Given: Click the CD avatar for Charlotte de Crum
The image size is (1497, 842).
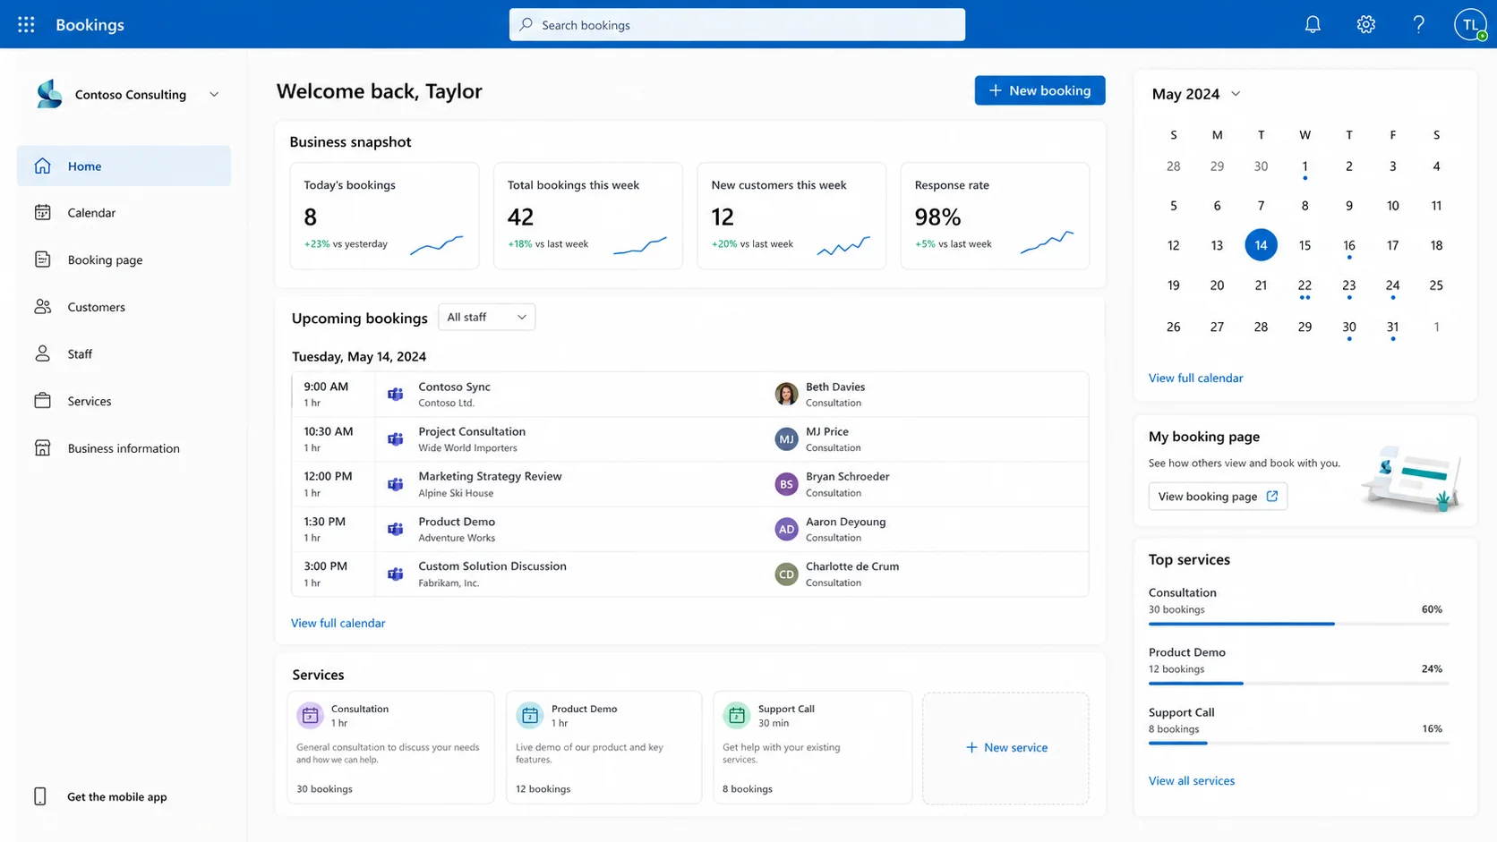Looking at the screenshot, I should [786, 574].
